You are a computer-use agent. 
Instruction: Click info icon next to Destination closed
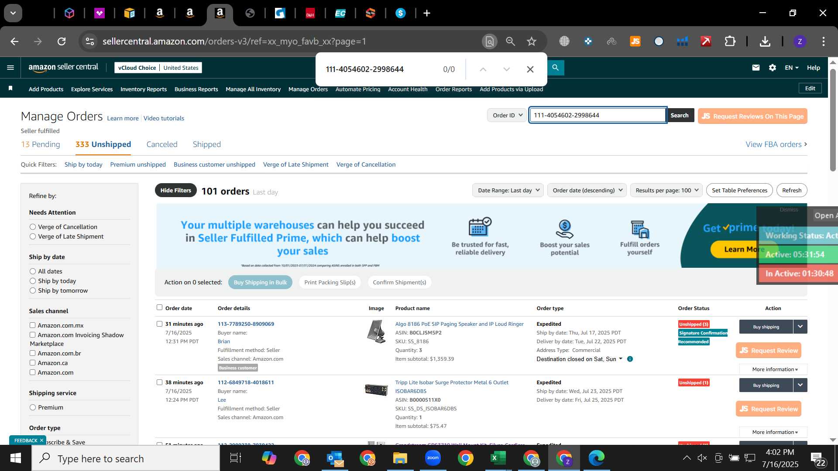tap(630, 359)
